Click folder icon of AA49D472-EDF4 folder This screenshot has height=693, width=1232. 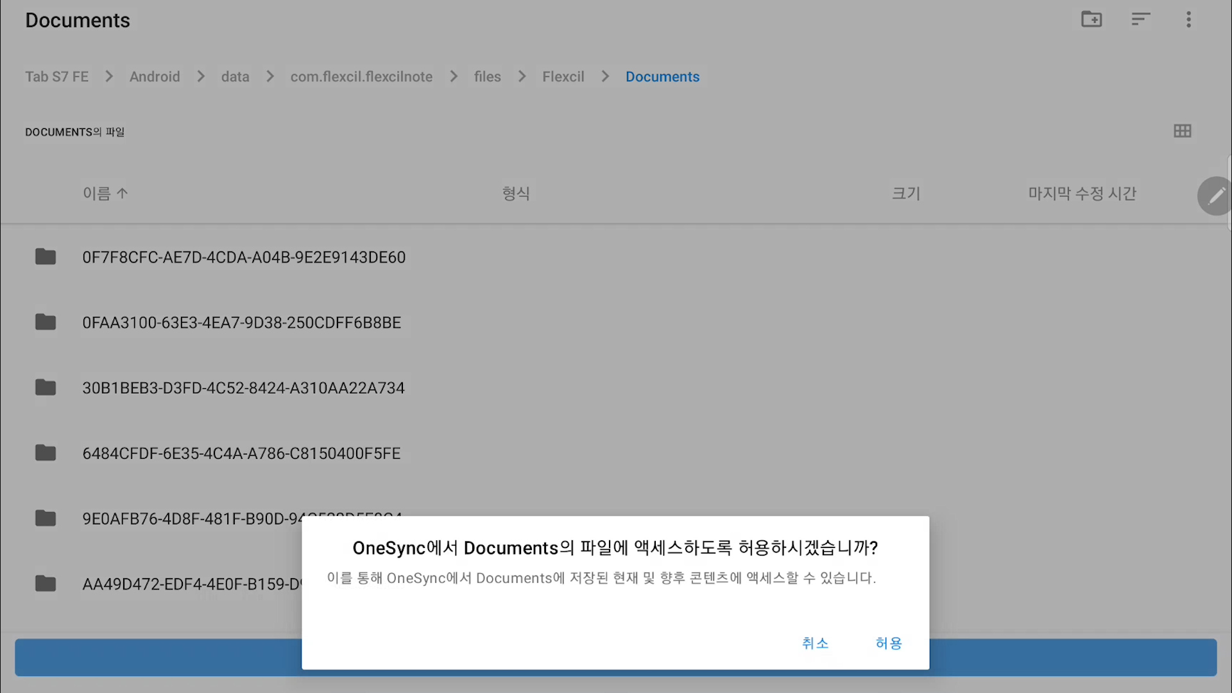[46, 584]
